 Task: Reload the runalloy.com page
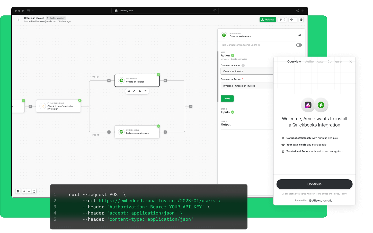[x=215, y=11]
